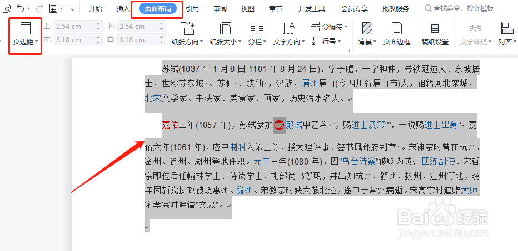The width and height of the screenshot is (518, 251).
Task: Open the 批改服务 tab
Action: click(x=395, y=8)
